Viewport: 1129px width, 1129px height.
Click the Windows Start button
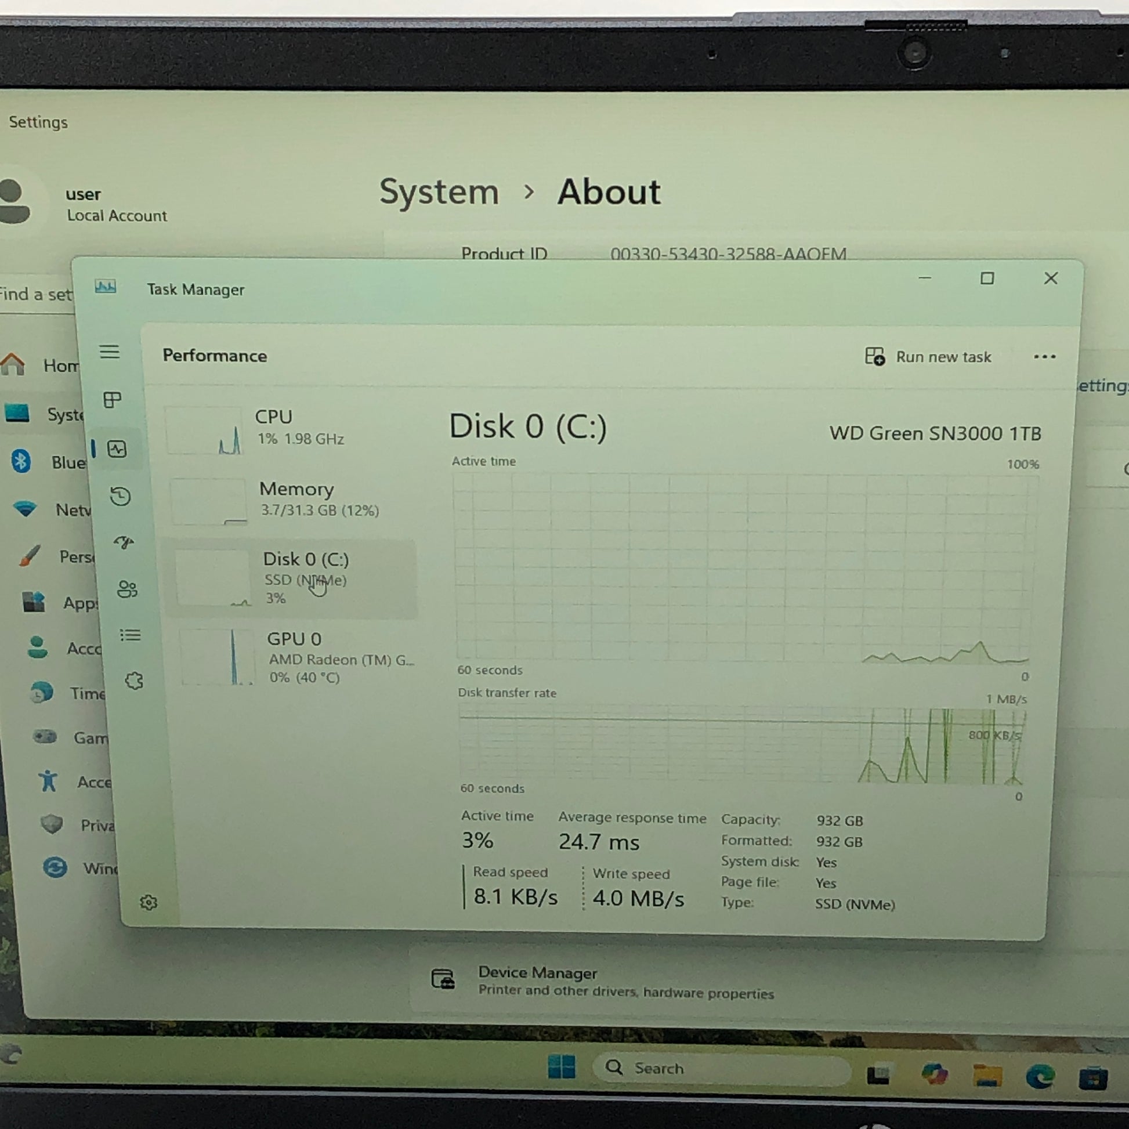coord(561,1067)
